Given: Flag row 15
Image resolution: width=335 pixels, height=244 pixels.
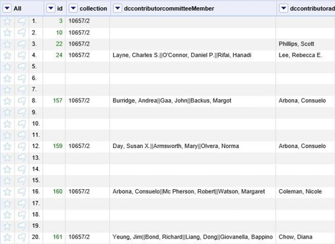Looking at the screenshot, I should (x=22, y=181).
